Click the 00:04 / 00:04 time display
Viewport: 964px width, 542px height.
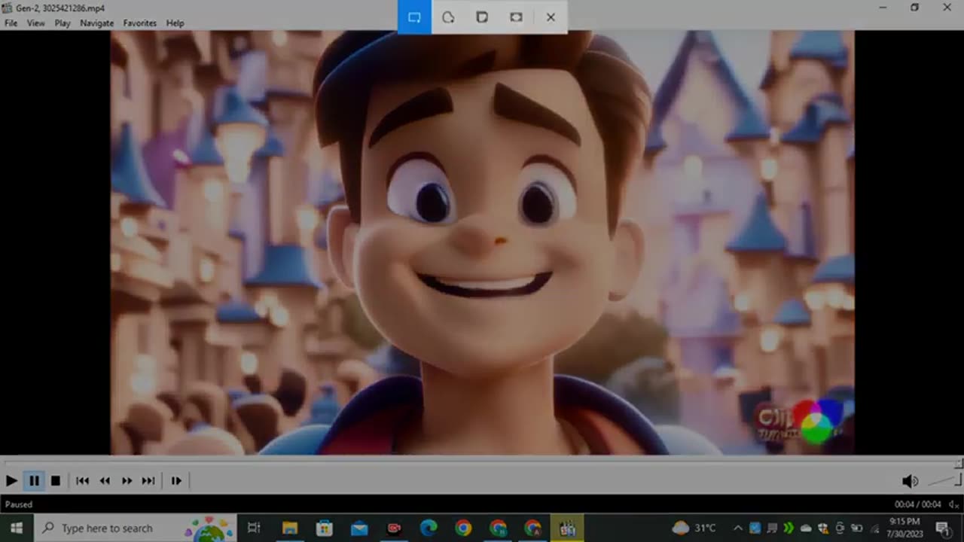[x=917, y=504]
